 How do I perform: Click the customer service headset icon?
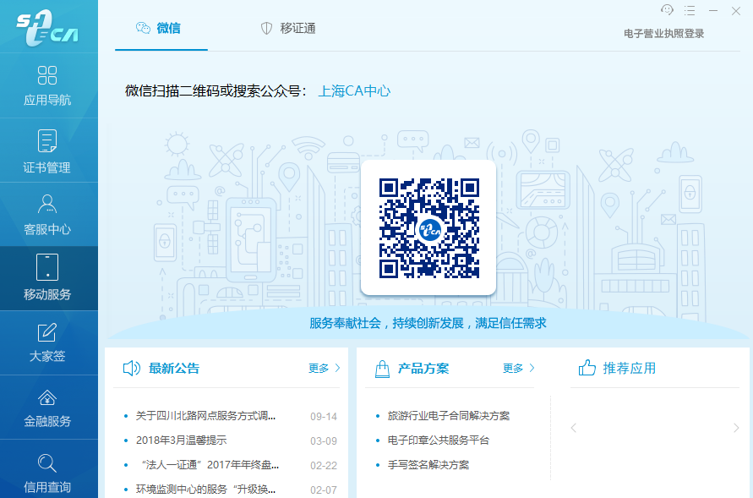click(667, 10)
